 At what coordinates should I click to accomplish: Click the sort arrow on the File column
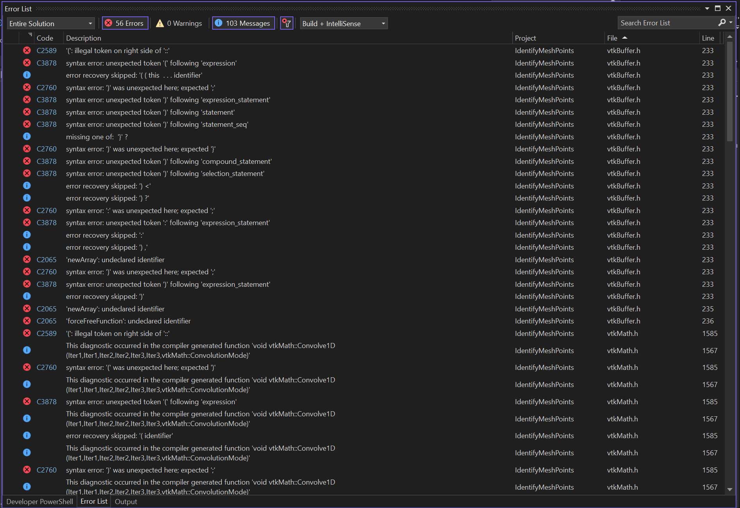tap(625, 37)
